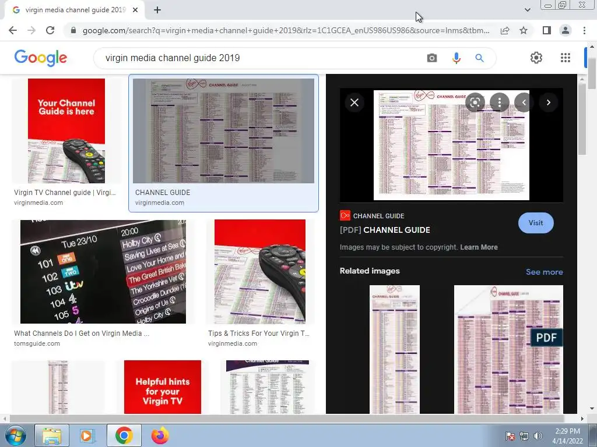
Task: Open the purple-header channel guide image
Action: [x=267, y=387]
